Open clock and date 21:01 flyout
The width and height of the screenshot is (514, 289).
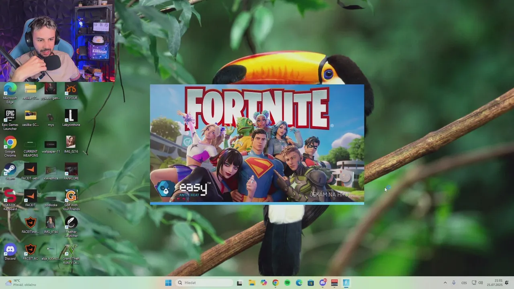point(495,283)
